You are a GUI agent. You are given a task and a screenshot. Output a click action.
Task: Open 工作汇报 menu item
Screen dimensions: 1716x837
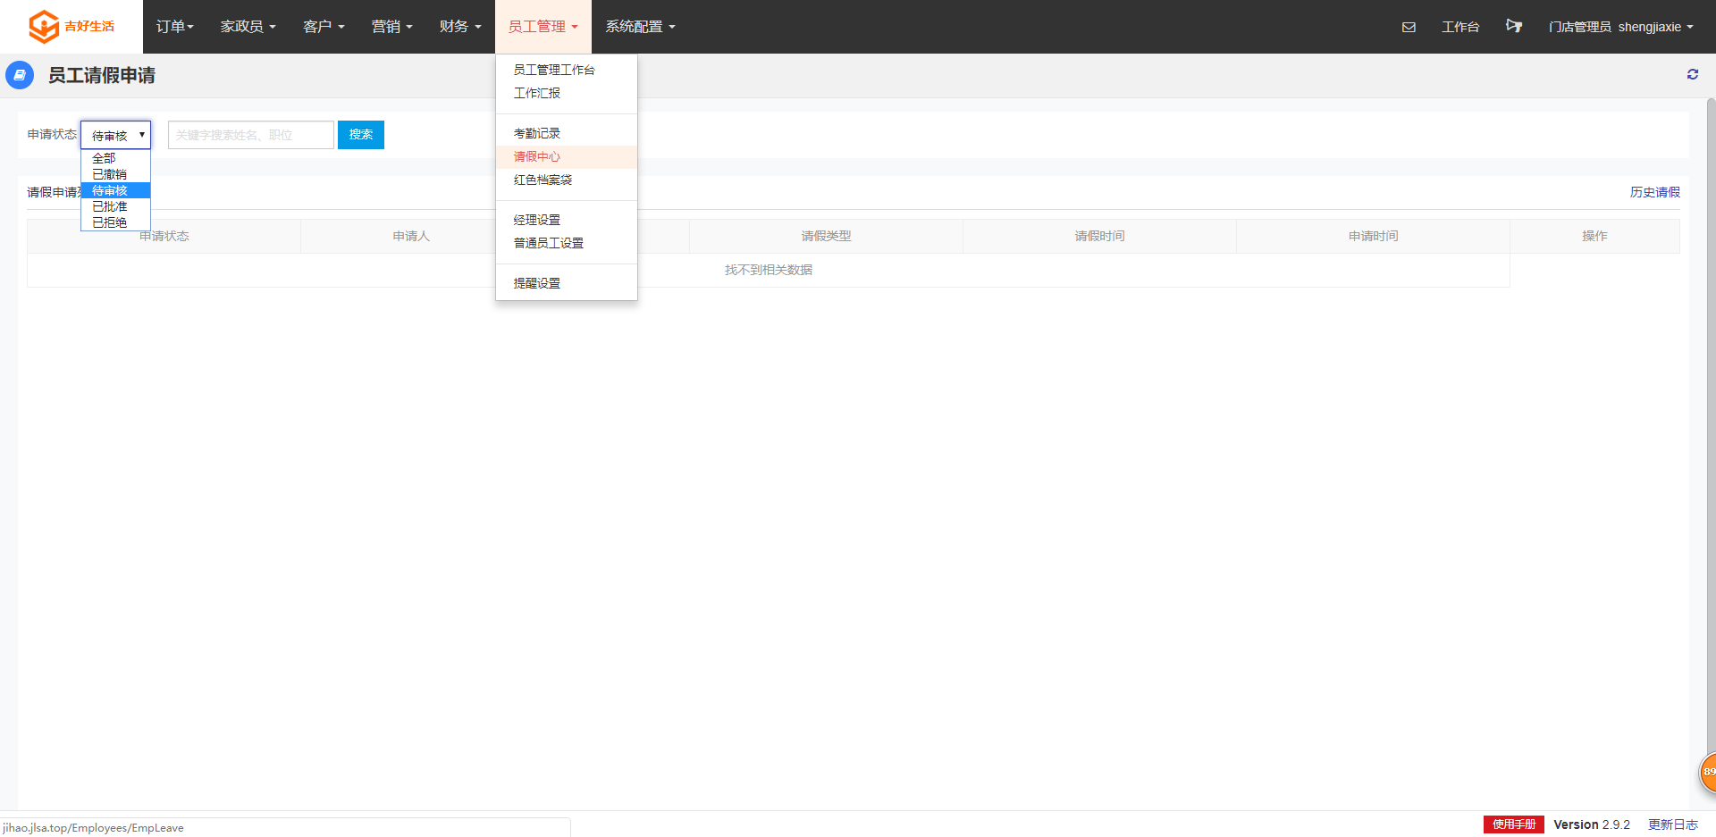(x=567, y=93)
